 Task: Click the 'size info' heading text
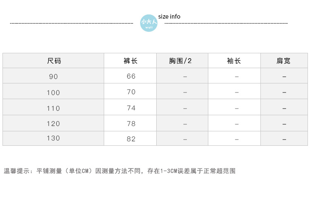coord(169,17)
